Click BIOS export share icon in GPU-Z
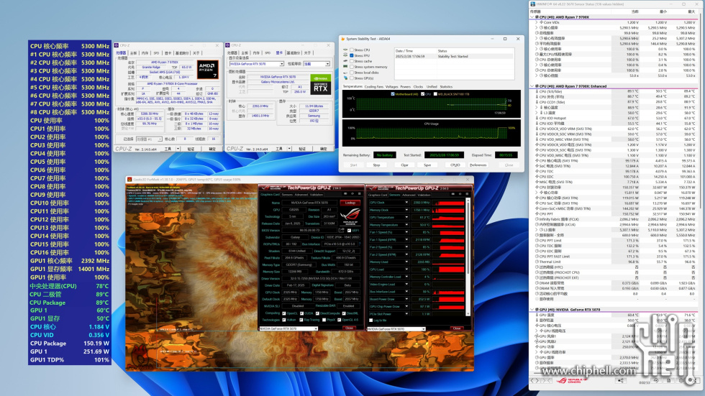This screenshot has height=396, width=705. (x=341, y=230)
